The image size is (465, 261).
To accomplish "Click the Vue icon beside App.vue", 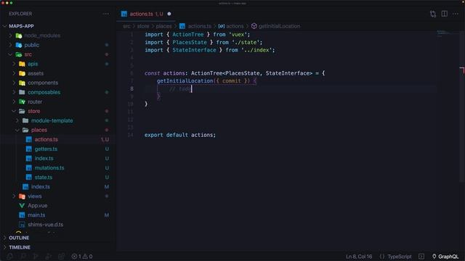I will coord(22,206).
